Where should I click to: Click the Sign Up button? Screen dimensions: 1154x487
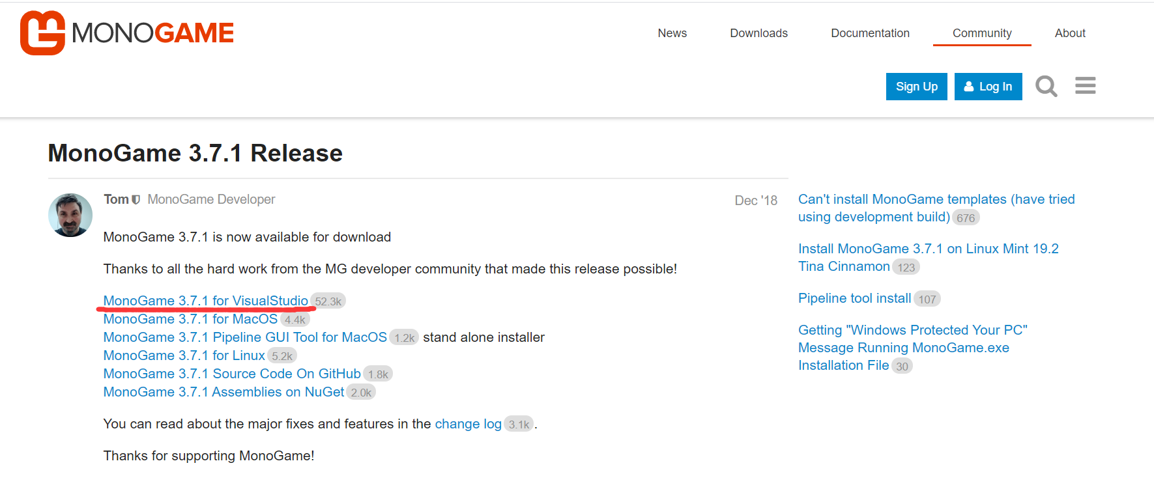(916, 87)
